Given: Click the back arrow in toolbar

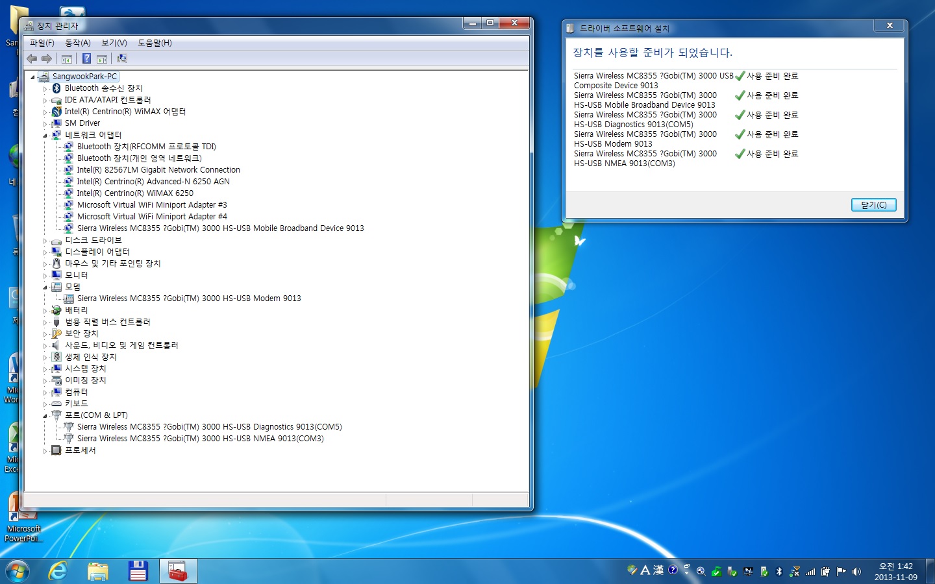Looking at the screenshot, I should [x=32, y=58].
